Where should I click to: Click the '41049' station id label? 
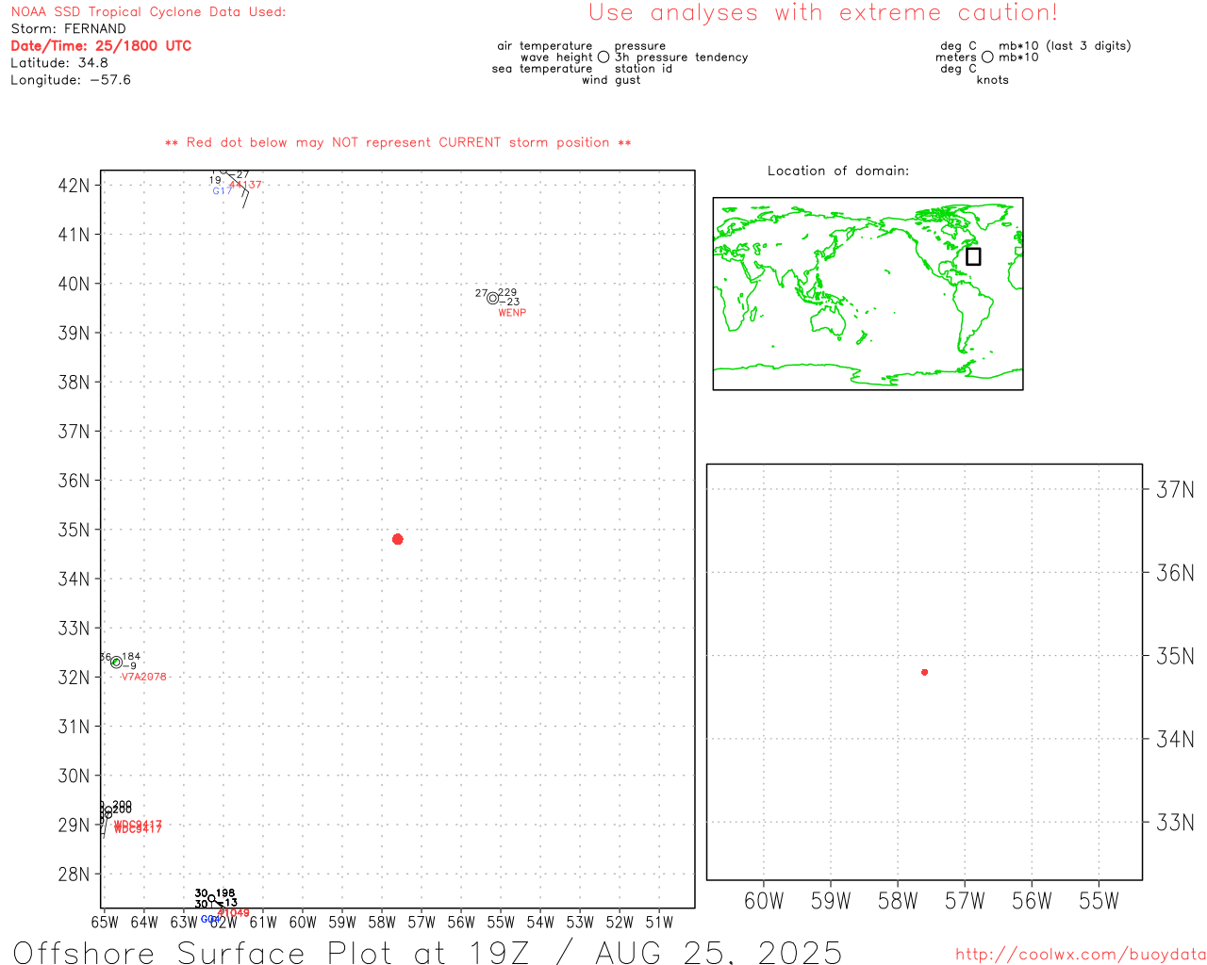click(234, 913)
